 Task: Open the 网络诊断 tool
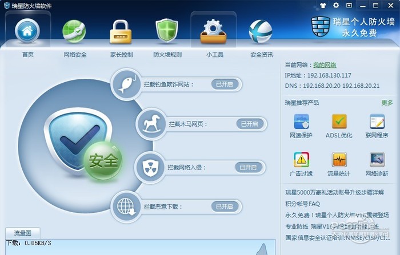pos(377,160)
